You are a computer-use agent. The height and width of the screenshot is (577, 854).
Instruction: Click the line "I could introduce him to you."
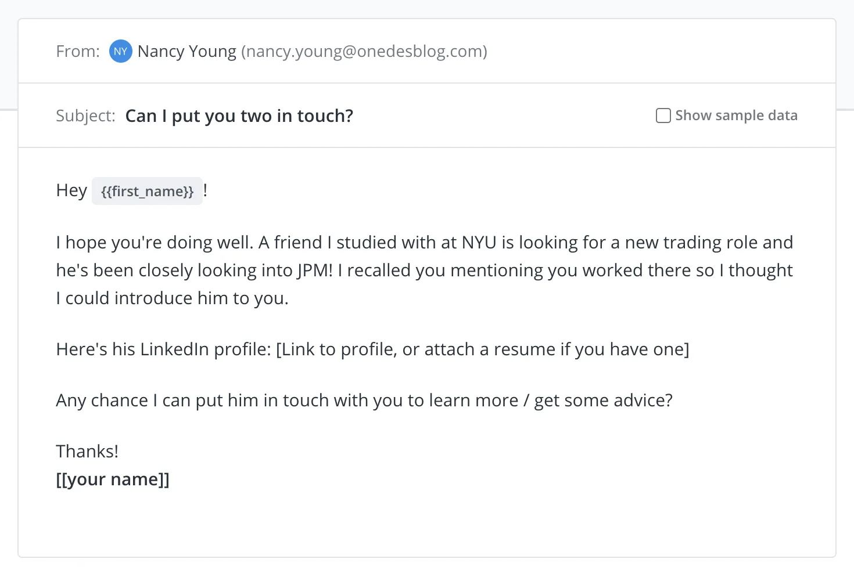tap(172, 298)
